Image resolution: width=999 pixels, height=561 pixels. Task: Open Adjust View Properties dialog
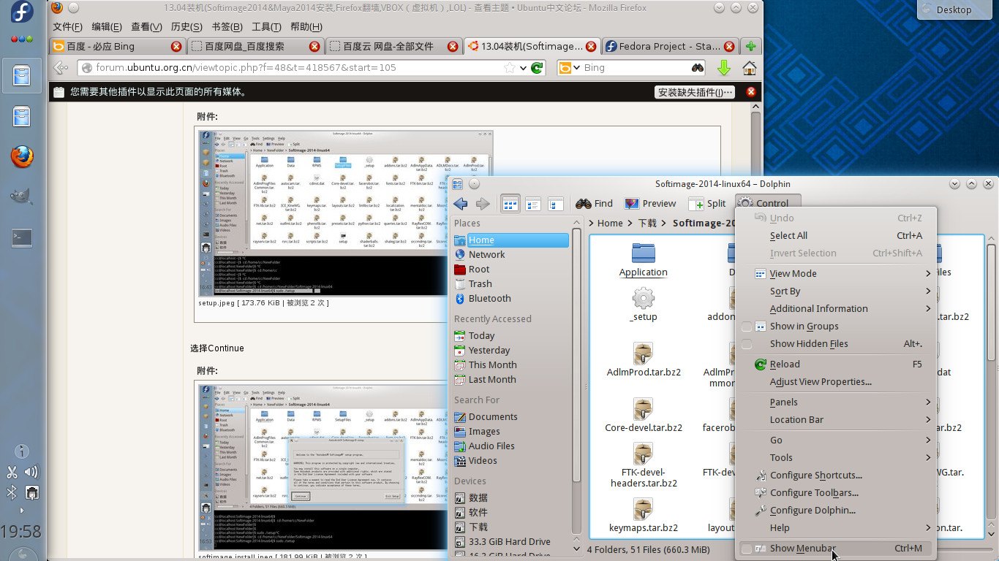[x=837, y=381]
